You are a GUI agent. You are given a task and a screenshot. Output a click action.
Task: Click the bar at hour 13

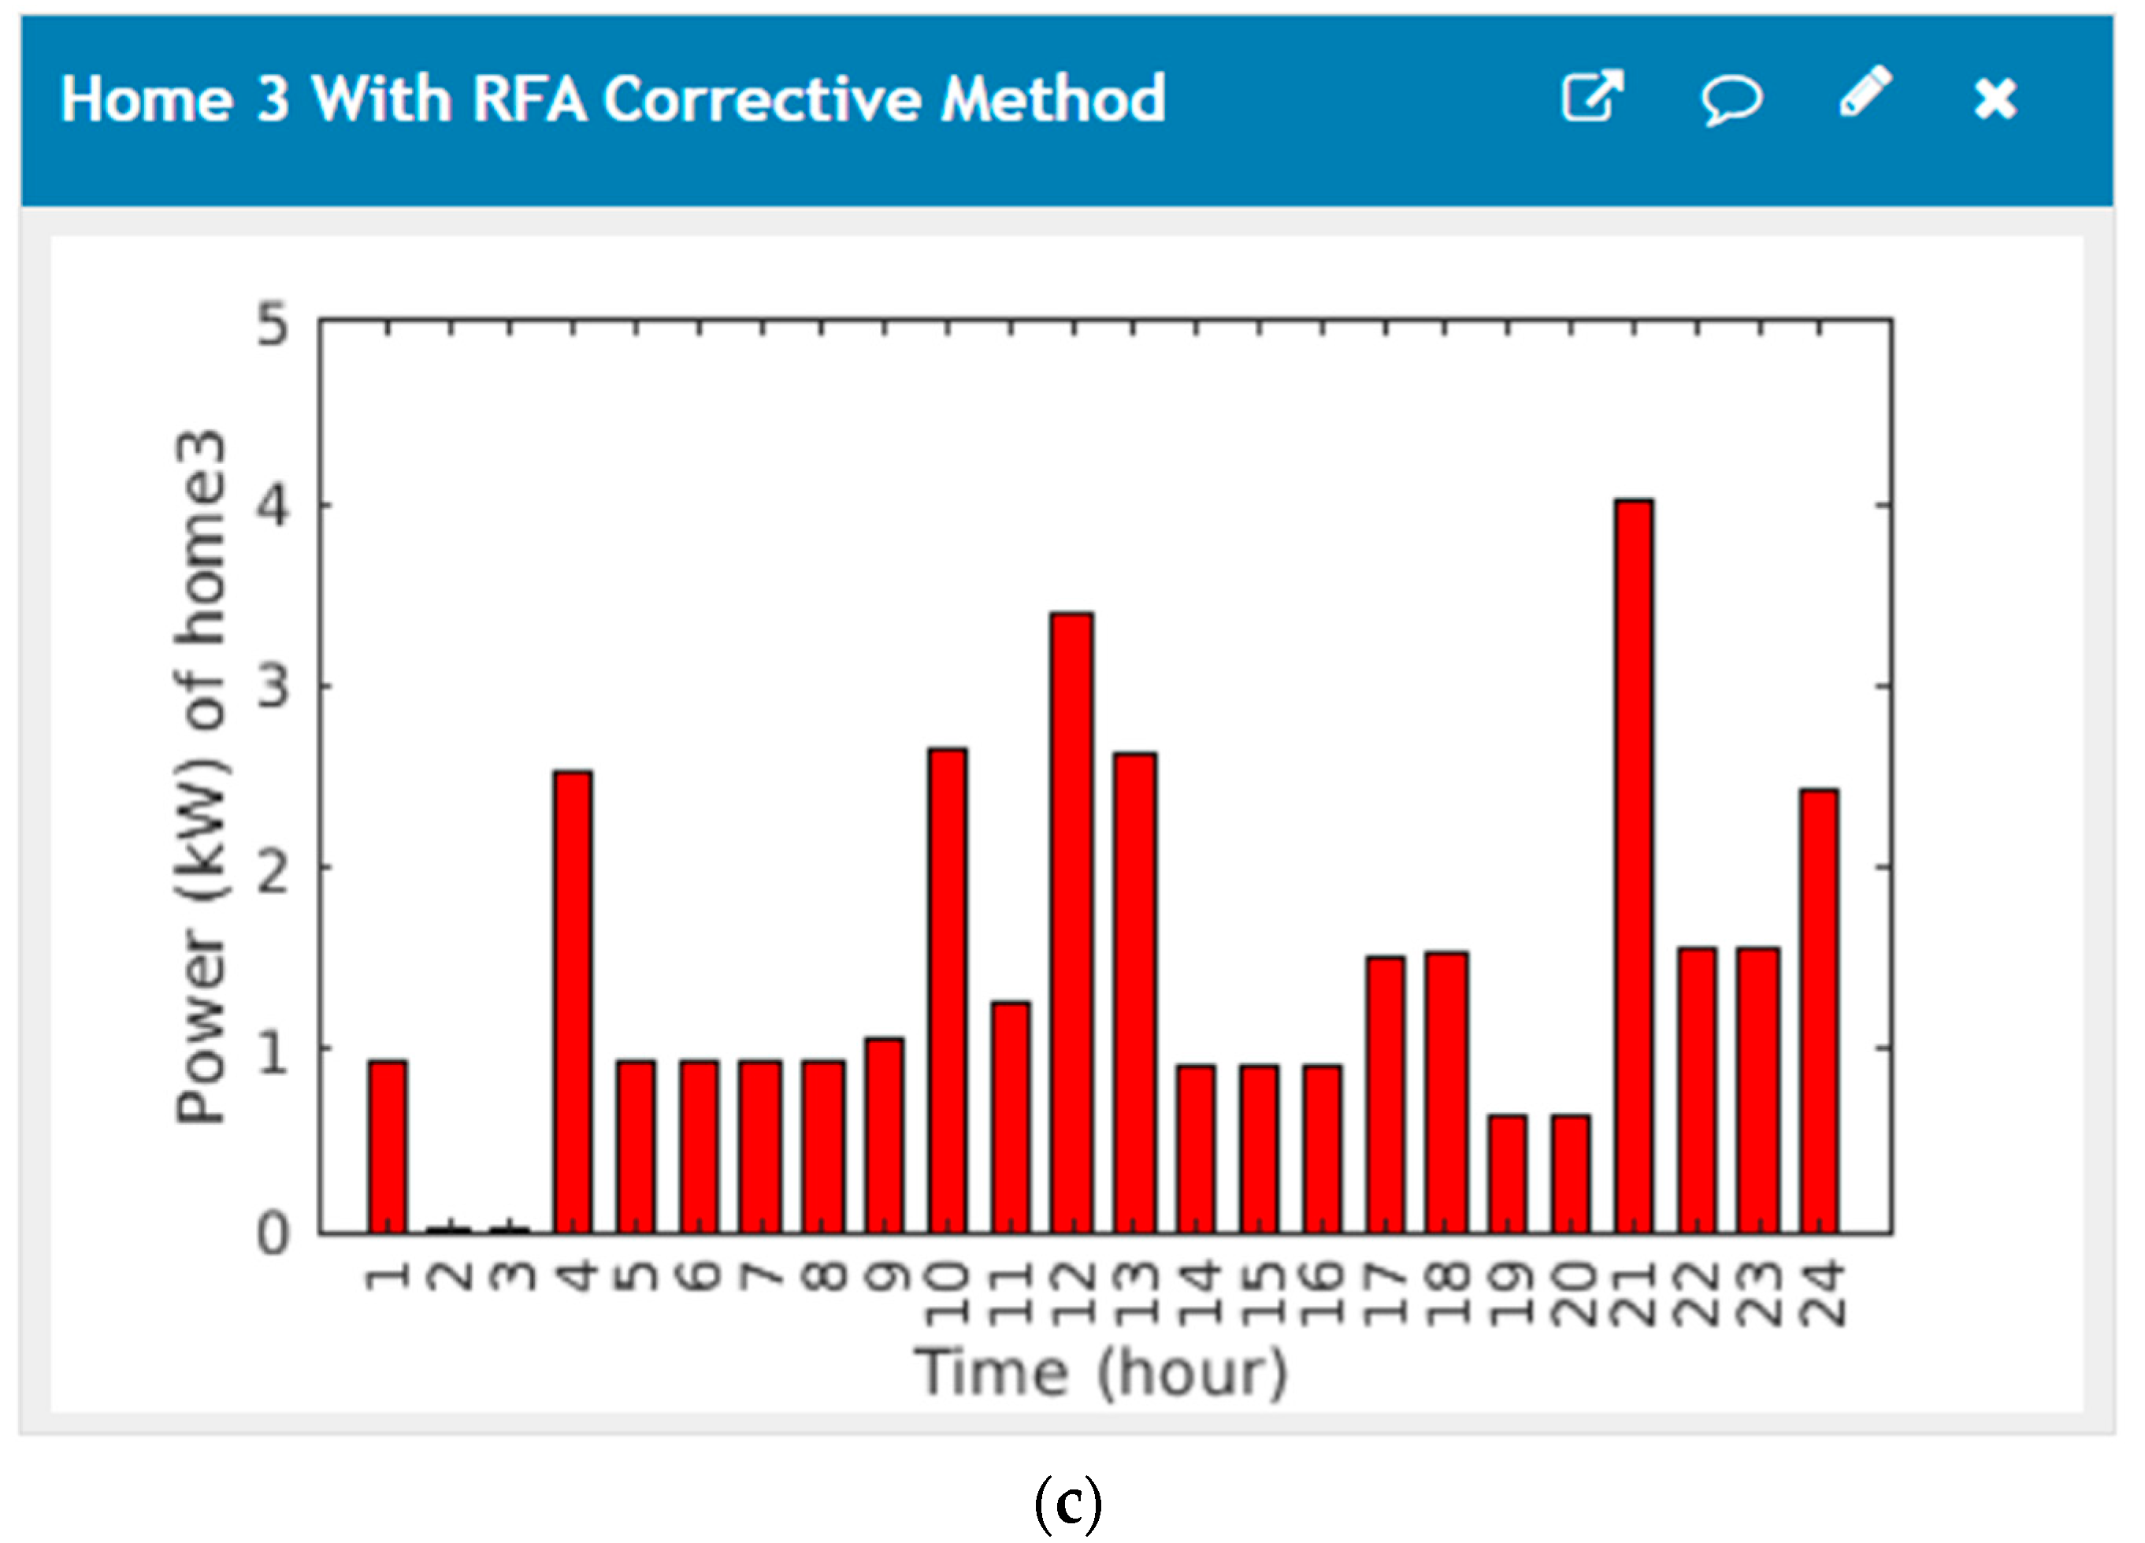(1134, 992)
